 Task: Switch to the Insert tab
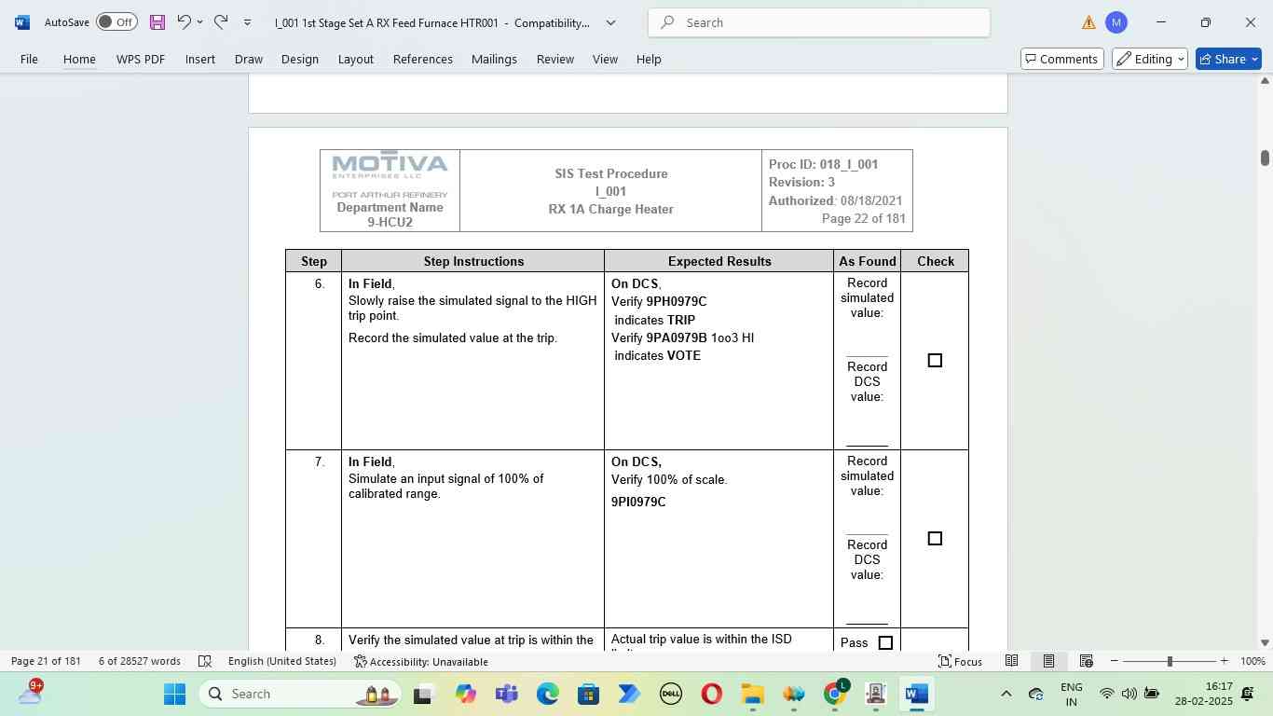(200, 59)
